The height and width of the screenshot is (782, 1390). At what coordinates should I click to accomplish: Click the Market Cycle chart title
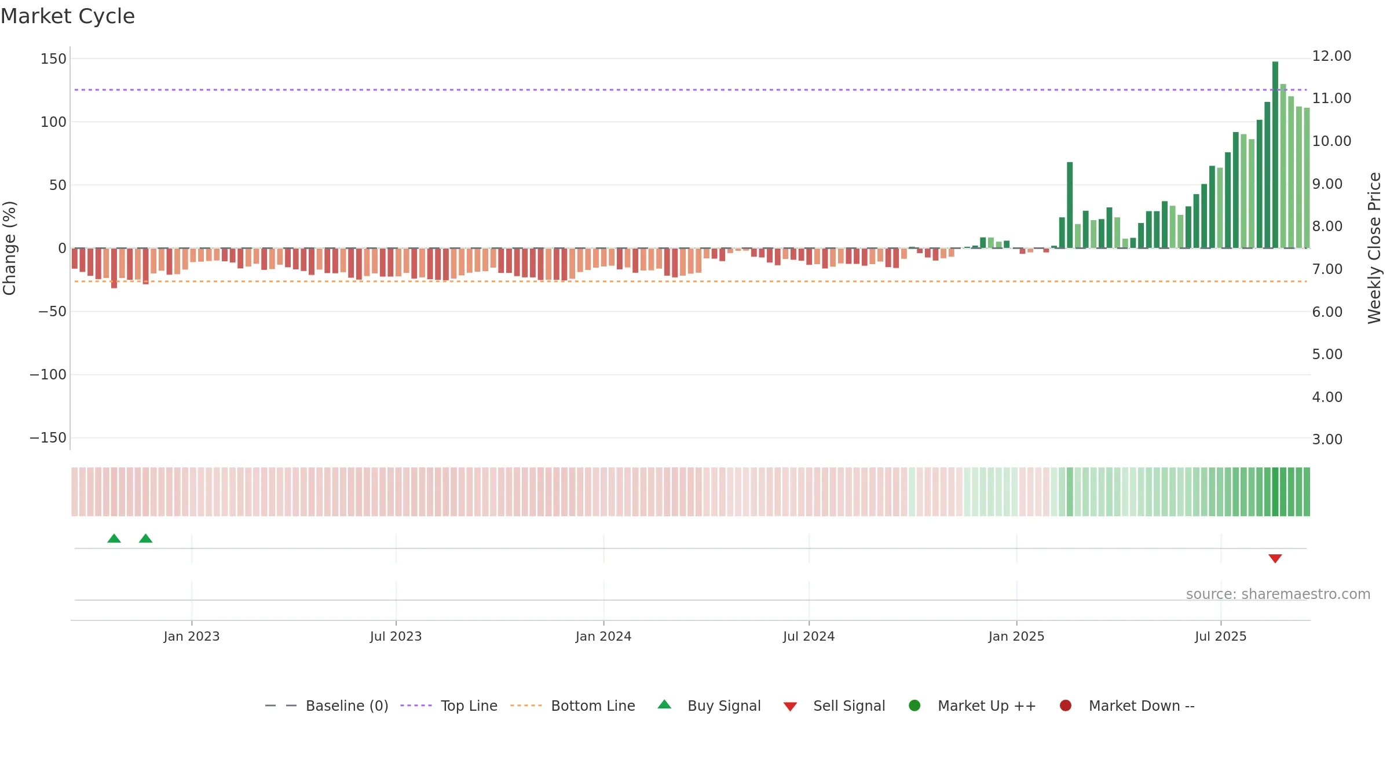pos(68,16)
